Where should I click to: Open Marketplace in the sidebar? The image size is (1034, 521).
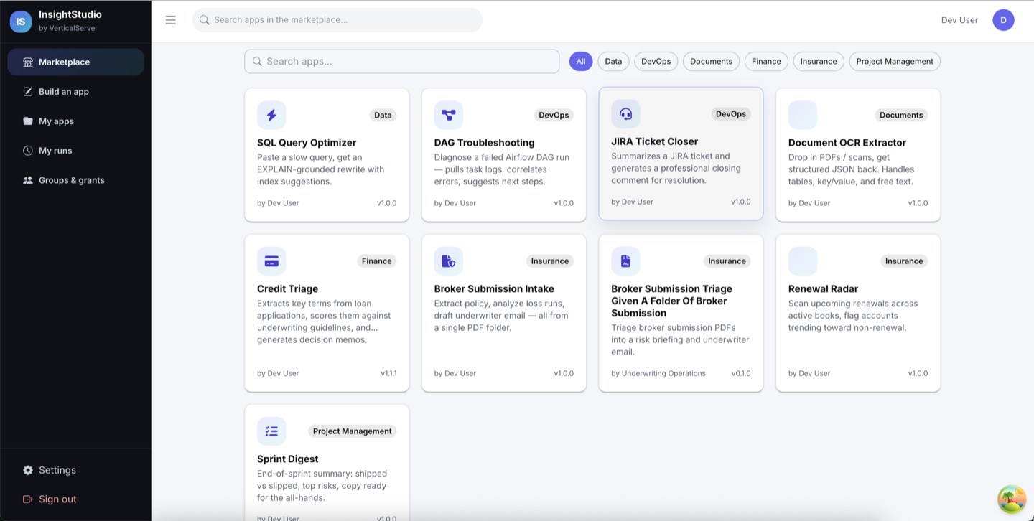pyautogui.click(x=75, y=62)
